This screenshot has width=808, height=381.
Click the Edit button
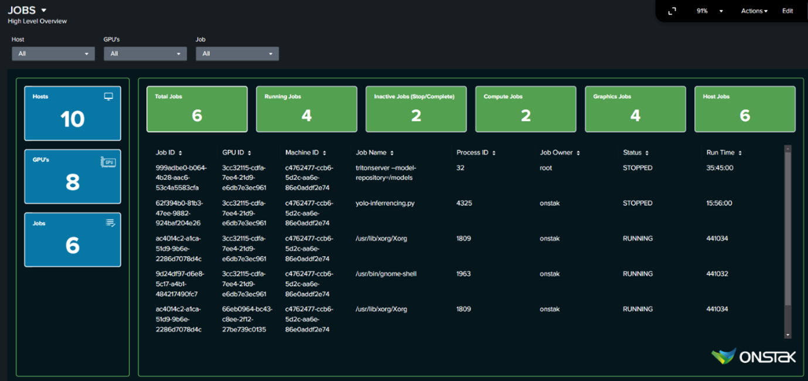[787, 11]
